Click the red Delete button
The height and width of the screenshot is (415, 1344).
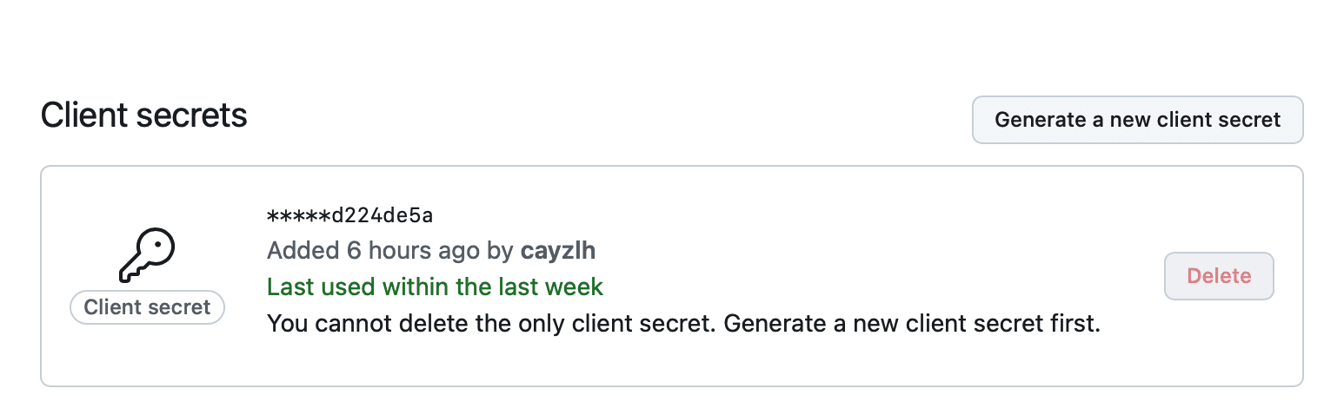[x=1219, y=276]
